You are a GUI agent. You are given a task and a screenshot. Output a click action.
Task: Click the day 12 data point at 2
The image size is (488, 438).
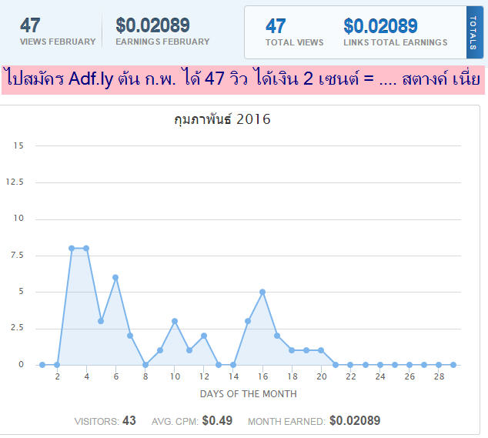coord(204,336)
